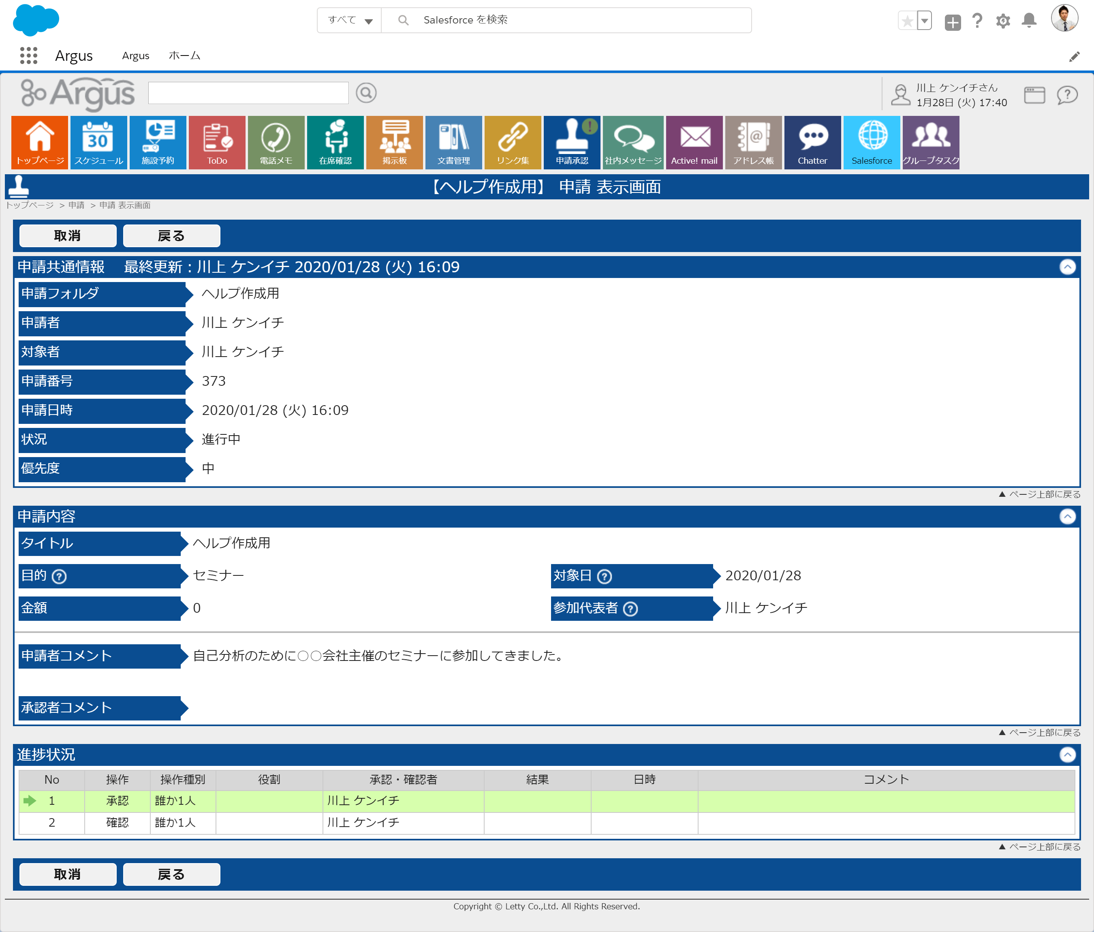
Task: Click the top 戻る button
Action: pyautogui.click(x=172, y=236)
